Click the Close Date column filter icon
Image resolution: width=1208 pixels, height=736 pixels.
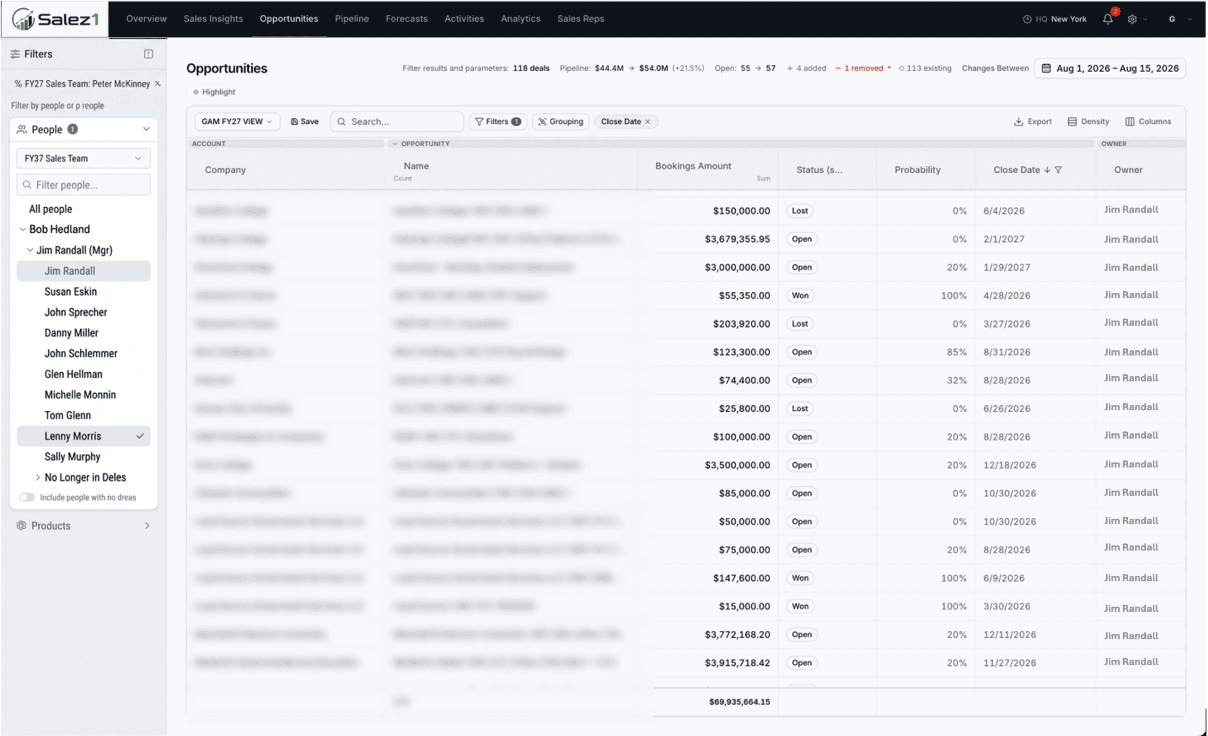1058,169
